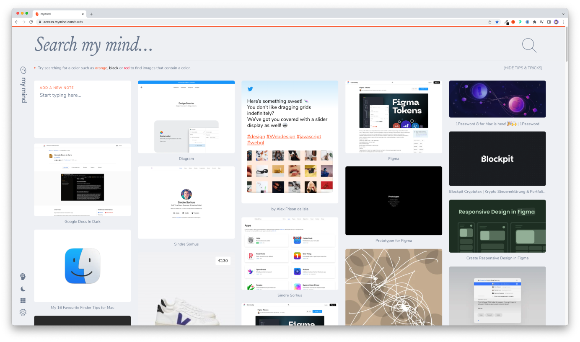Viewport: 580px width, 342px height.
Task: Toggle the browser side panel icon
Action: (549, 22)
